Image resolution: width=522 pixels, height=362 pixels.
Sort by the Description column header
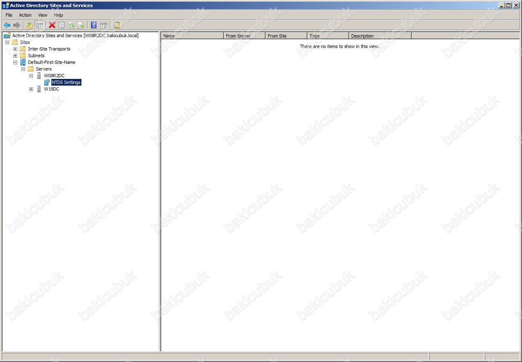point(380,36)
